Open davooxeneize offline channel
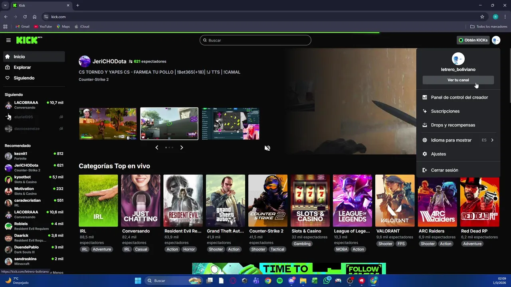Screen dimensions: 511x287 [x=34, y=128]
